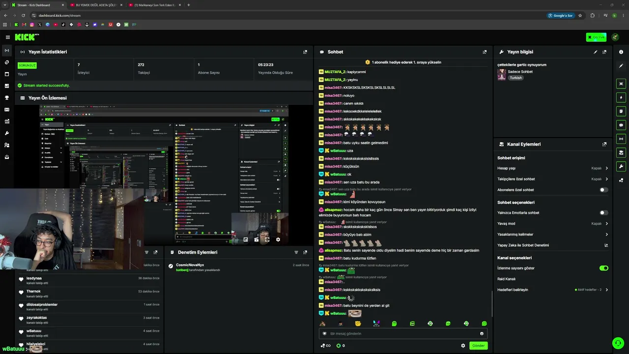Open the profile avatar beside Go live
629x354 pixels.
[615, 37]
